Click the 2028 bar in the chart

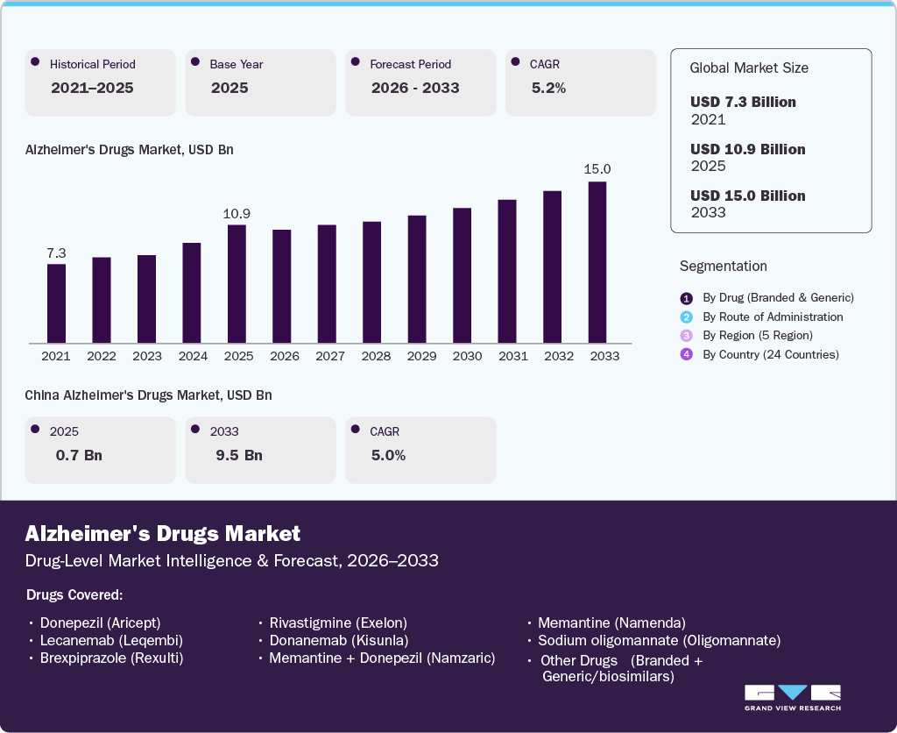click(x=371, y=282)
